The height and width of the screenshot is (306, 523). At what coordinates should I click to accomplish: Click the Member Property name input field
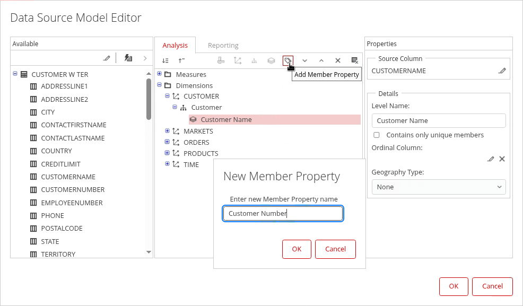283,214
